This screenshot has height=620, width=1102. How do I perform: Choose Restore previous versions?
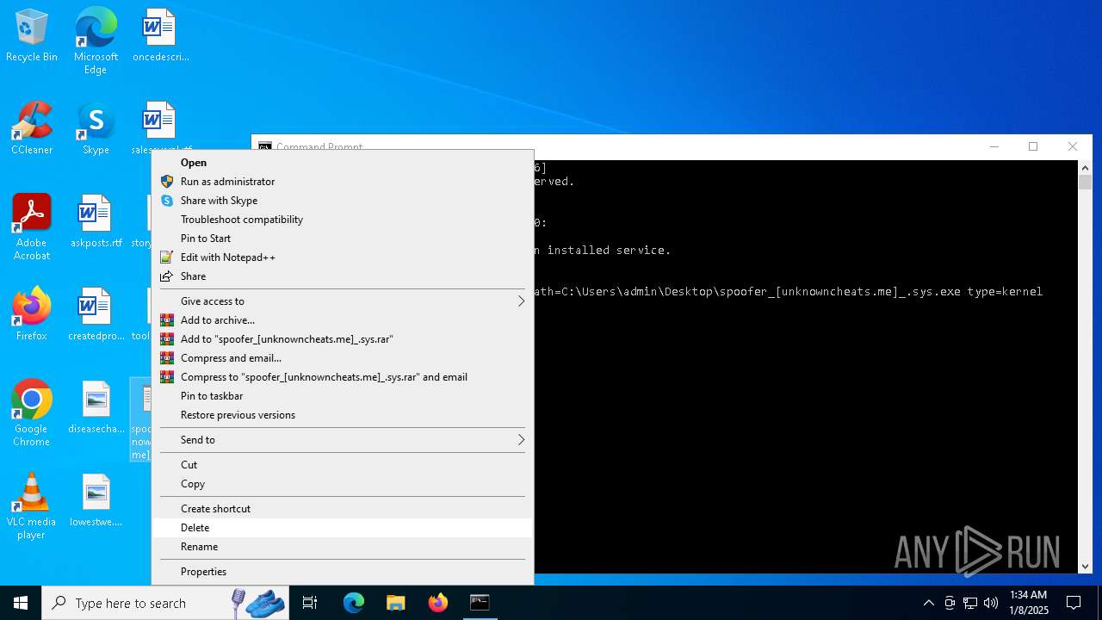pos(342,415)
